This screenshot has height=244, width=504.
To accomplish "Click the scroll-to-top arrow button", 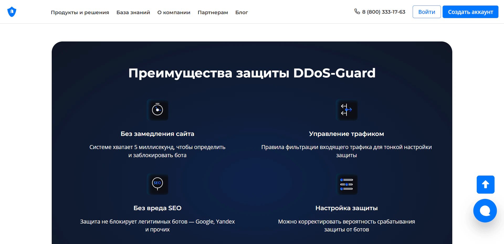I will pyautogui.click(x=486, y=184).
